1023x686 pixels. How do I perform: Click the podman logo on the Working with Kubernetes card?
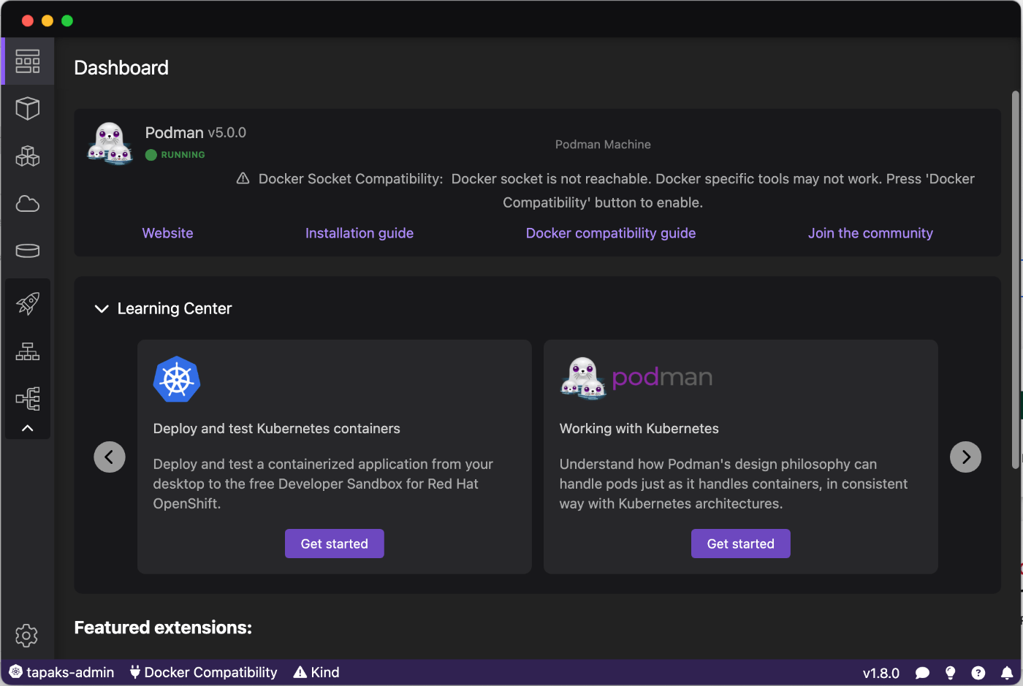pos(636,378)
